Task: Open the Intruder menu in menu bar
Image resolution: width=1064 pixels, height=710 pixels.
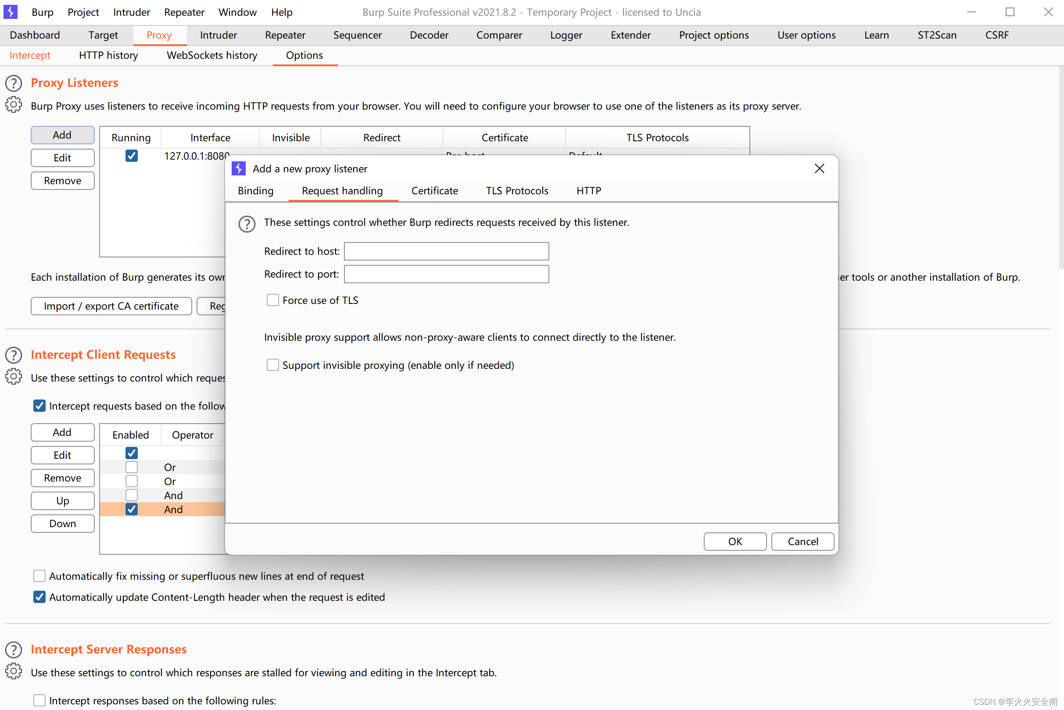Action: (131, 12)
